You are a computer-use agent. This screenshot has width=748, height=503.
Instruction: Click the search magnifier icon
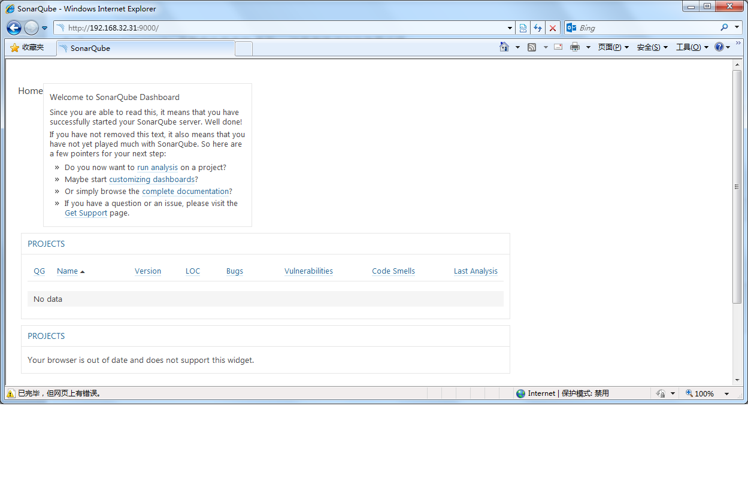(724, 28)
